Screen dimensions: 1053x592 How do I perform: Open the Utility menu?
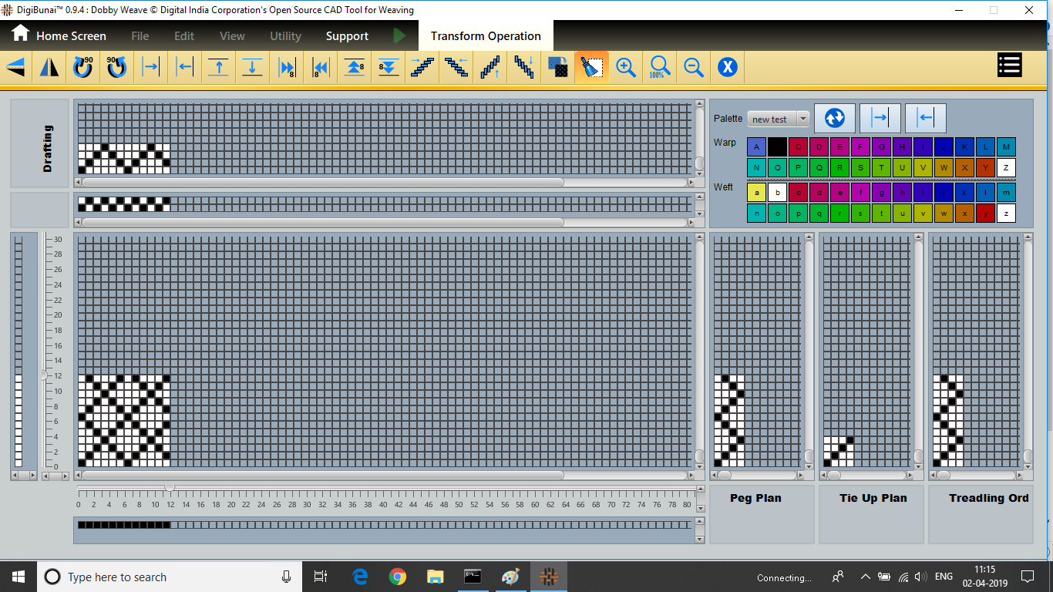285,36
